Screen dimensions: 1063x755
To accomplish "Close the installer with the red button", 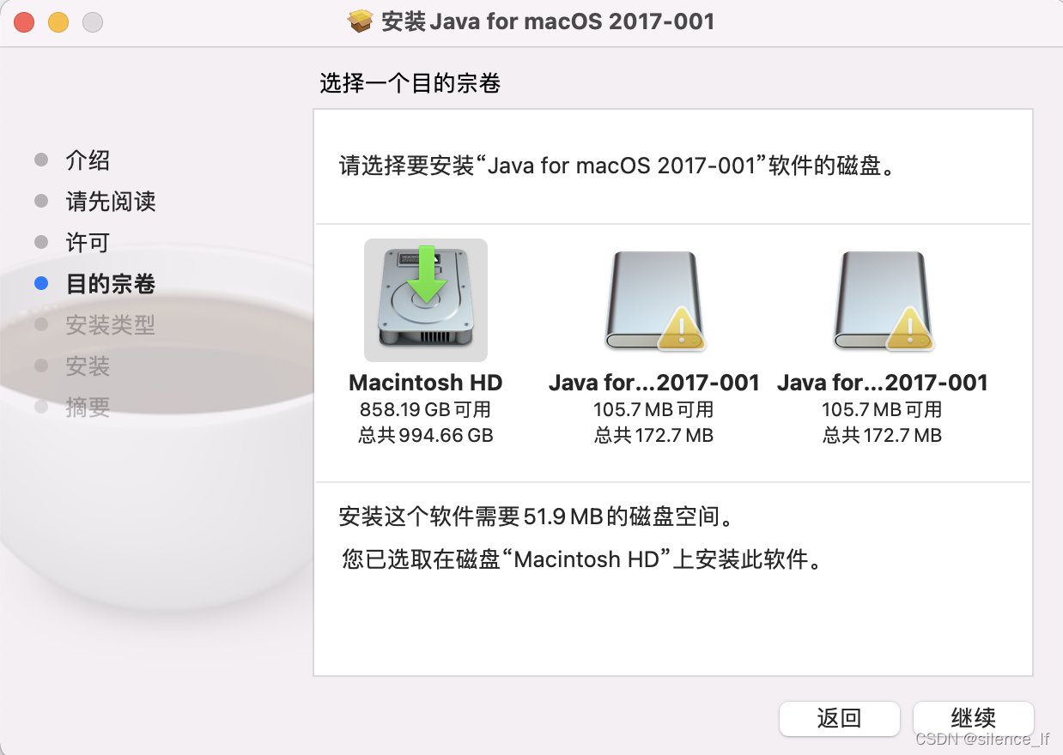I will (24, 22).
